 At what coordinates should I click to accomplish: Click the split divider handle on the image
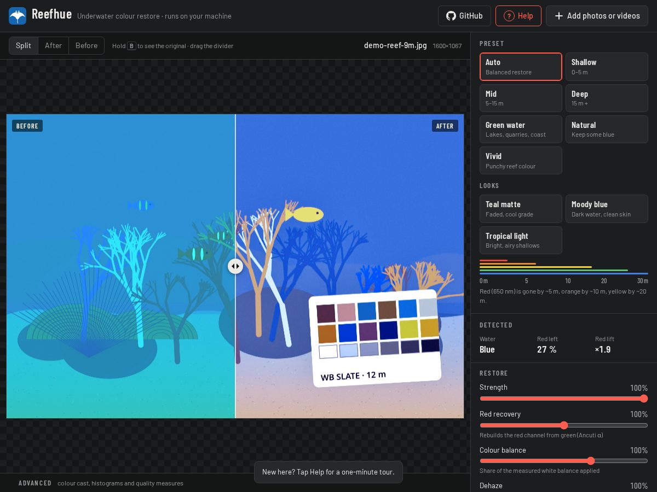tap(235, 266)
